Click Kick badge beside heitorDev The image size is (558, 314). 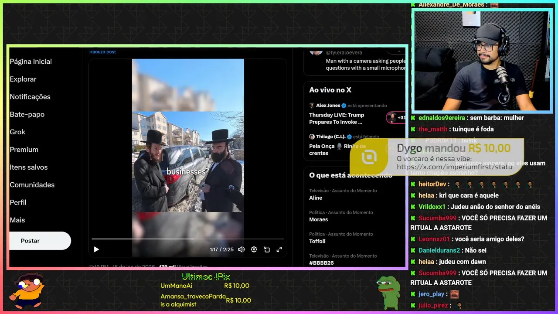pyautogui.click(x=413, y=184)
